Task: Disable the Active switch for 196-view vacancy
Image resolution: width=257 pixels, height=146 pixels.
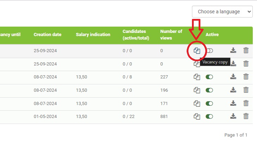Action: click(210, 90)
